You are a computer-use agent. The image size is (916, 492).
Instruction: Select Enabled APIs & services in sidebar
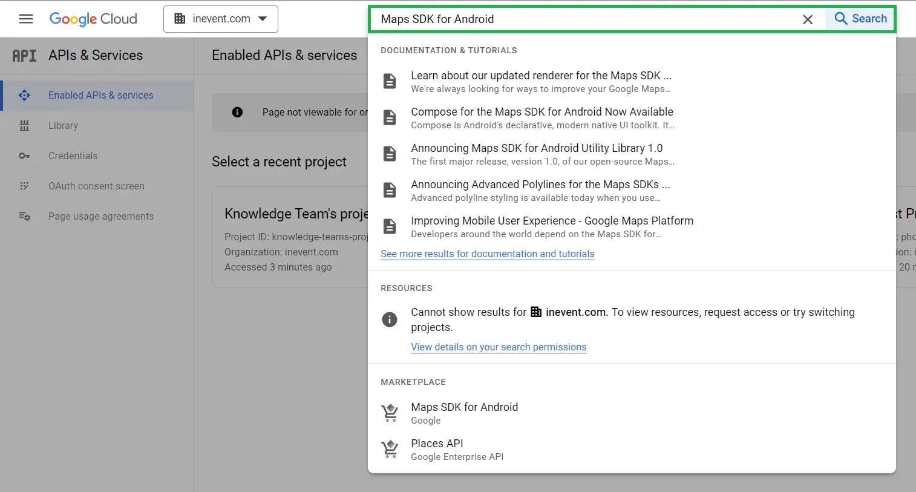[97, 95]
